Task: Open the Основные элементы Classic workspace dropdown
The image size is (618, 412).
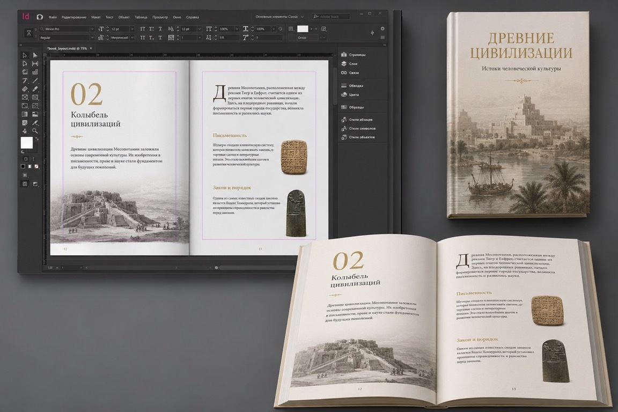Action: pos(279,17)
